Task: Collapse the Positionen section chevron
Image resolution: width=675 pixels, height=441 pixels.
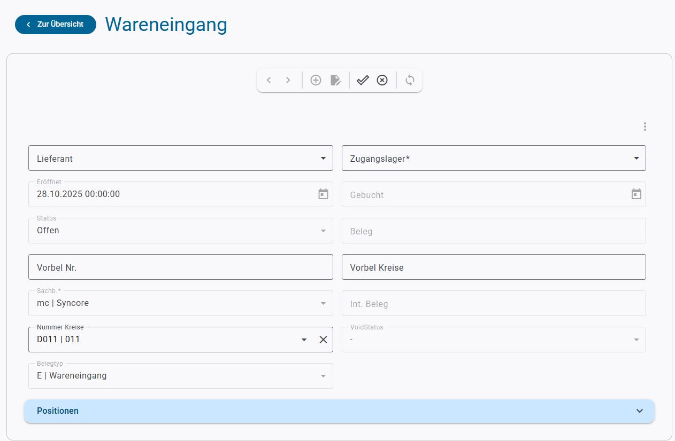Action: pos(639,411)
